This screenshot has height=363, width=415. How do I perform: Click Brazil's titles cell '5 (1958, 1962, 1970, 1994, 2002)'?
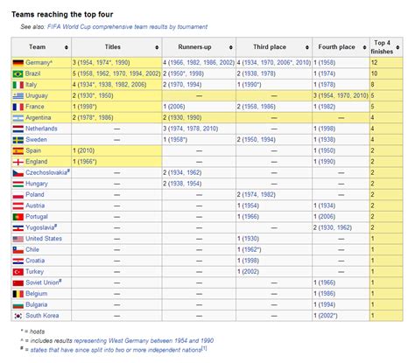[x=116, y=73]
